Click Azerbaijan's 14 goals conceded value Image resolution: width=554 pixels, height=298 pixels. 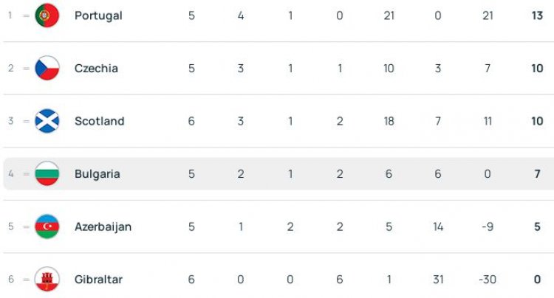click(438, 226)
